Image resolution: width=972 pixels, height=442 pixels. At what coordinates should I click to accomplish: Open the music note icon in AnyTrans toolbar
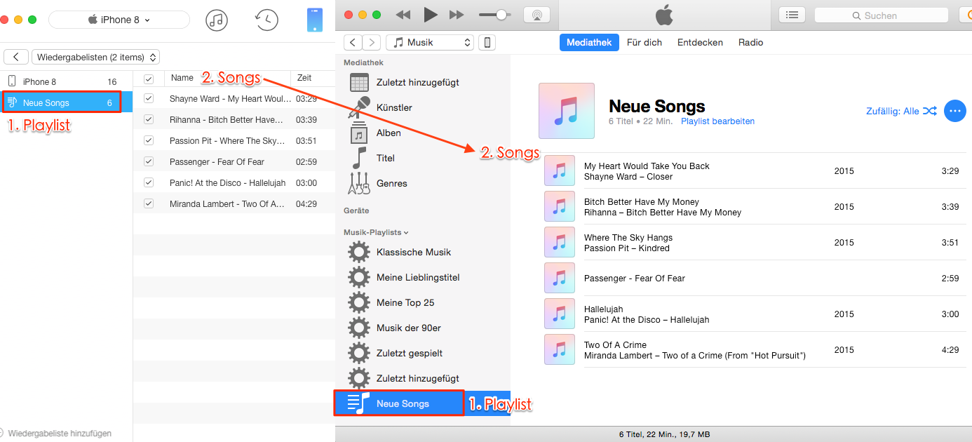[217, 20]
